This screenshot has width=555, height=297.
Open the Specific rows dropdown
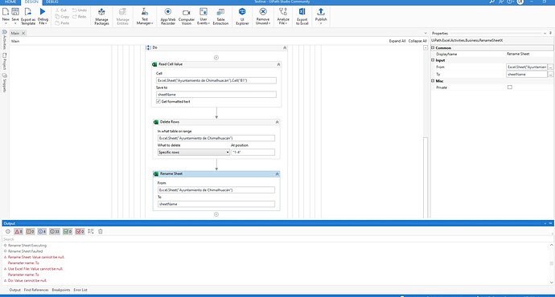tap(194, 153)
